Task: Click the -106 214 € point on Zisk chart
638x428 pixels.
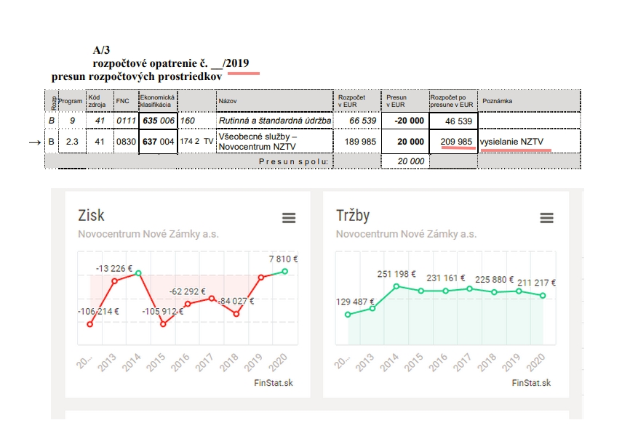Action: click(x=90, y=324)
